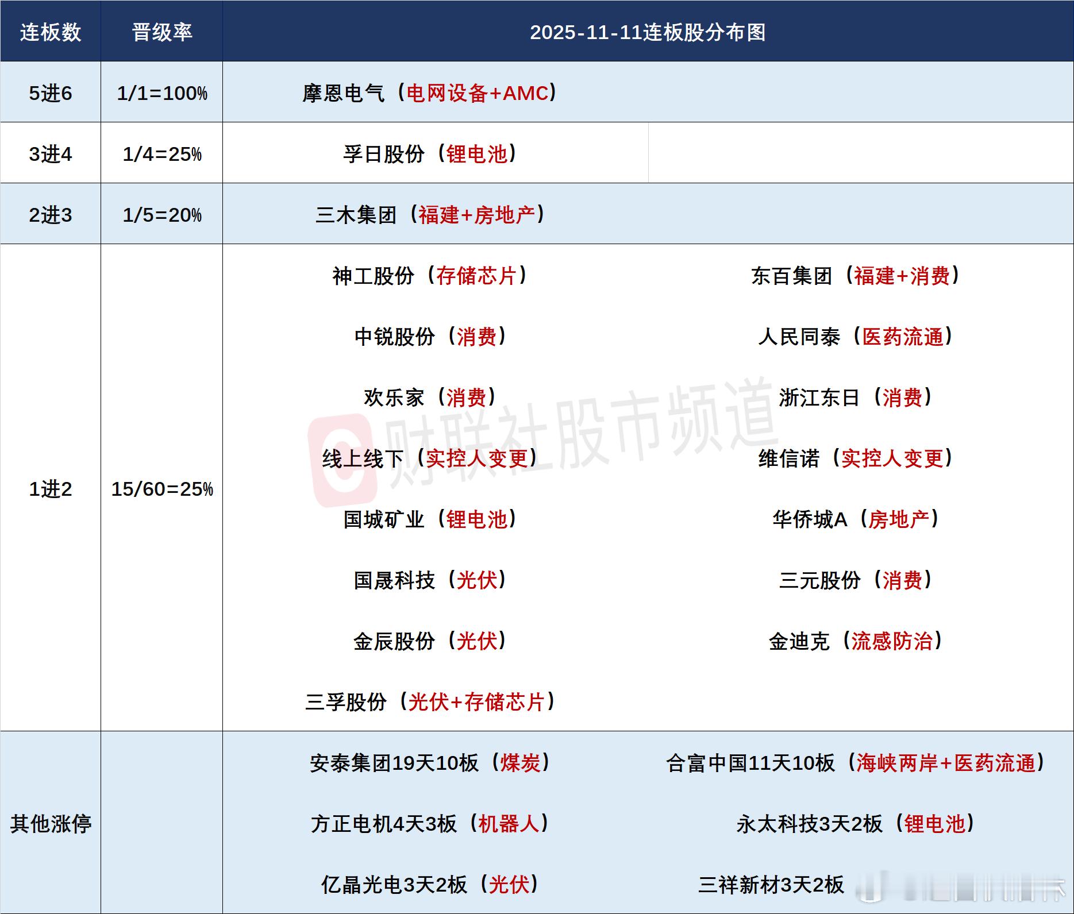Select the 2025-11-11连板股分布图 title

tap(646, 33)
